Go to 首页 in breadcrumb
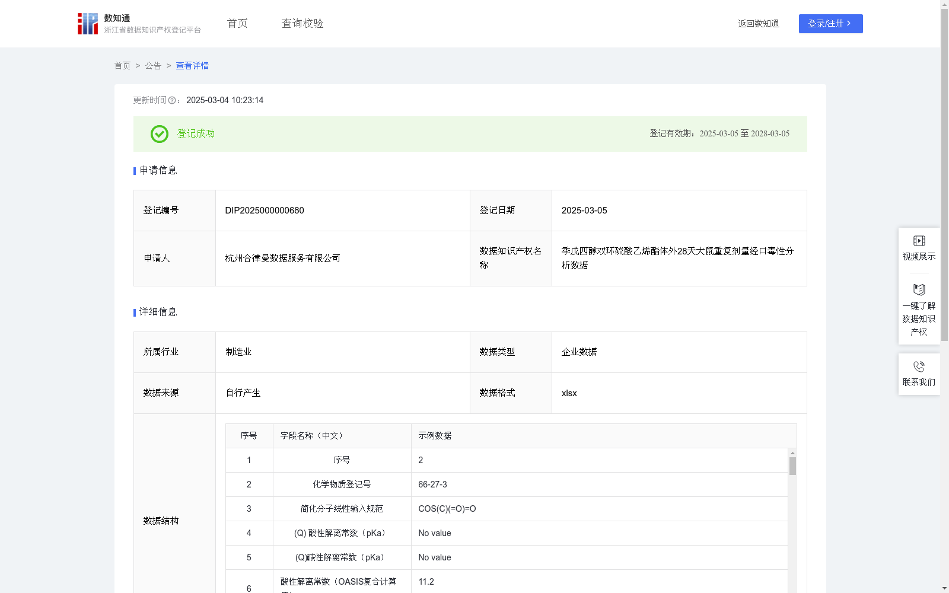This screenshot has height=593, width=949. [x=122, y=66]
